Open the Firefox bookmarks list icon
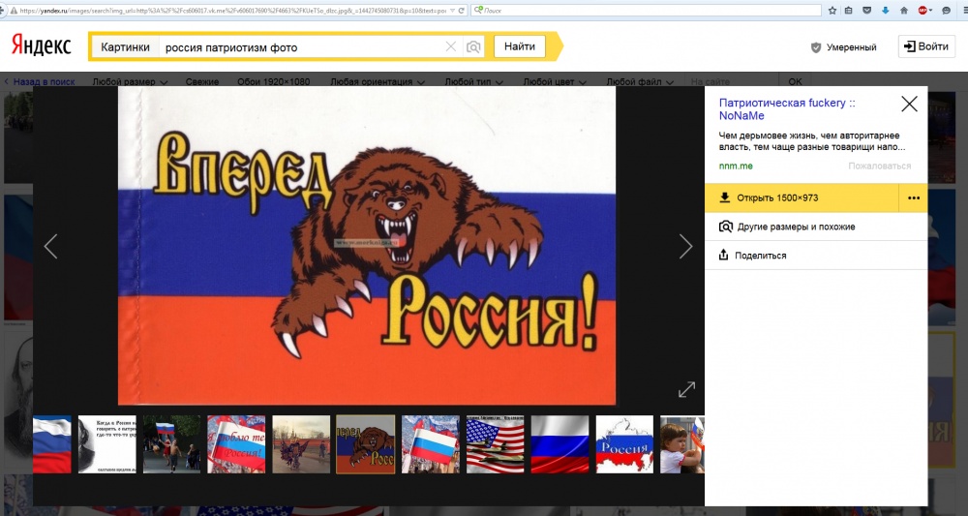968x516 pixels. point(849,10)
